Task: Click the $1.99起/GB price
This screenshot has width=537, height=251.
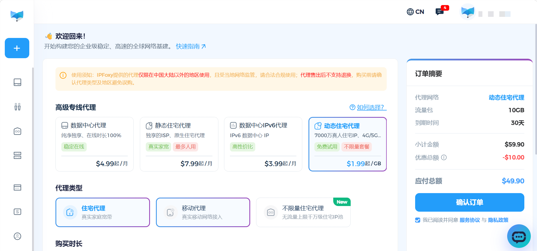Action: click(364, 164)
